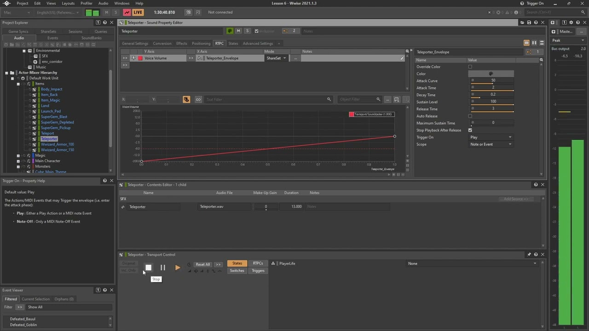Click the RTPCs button in Transport Control

(258, 263)
